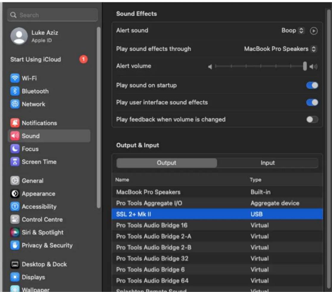Open Siri & Spotlight settings
The image size is (332, 292).
pos(49,232)
